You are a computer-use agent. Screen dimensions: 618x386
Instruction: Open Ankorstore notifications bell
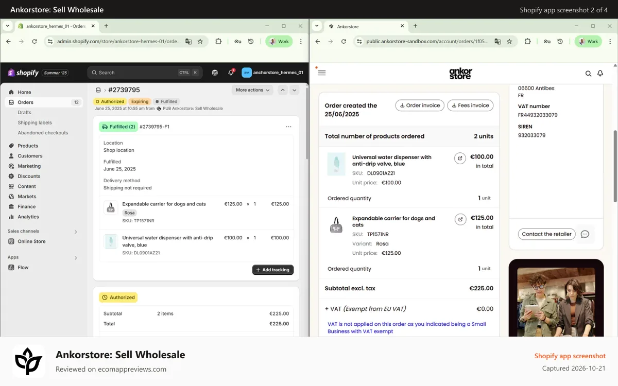pos(600,74)
